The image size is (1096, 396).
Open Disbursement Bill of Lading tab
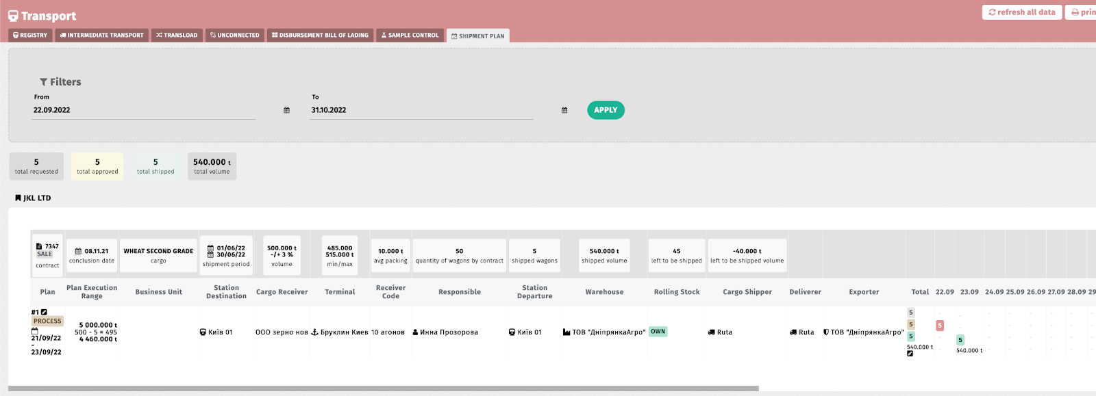pyautogui.click(x=320, y=35)
